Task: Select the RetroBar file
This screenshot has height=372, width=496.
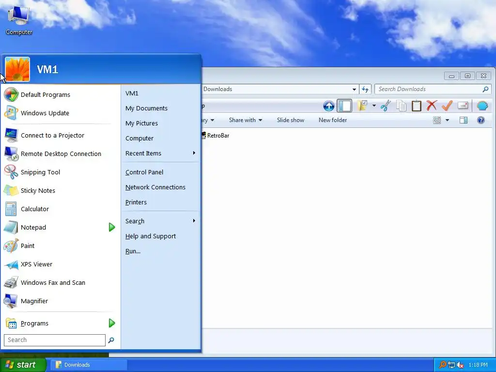Action: click(x=216, y=136)
